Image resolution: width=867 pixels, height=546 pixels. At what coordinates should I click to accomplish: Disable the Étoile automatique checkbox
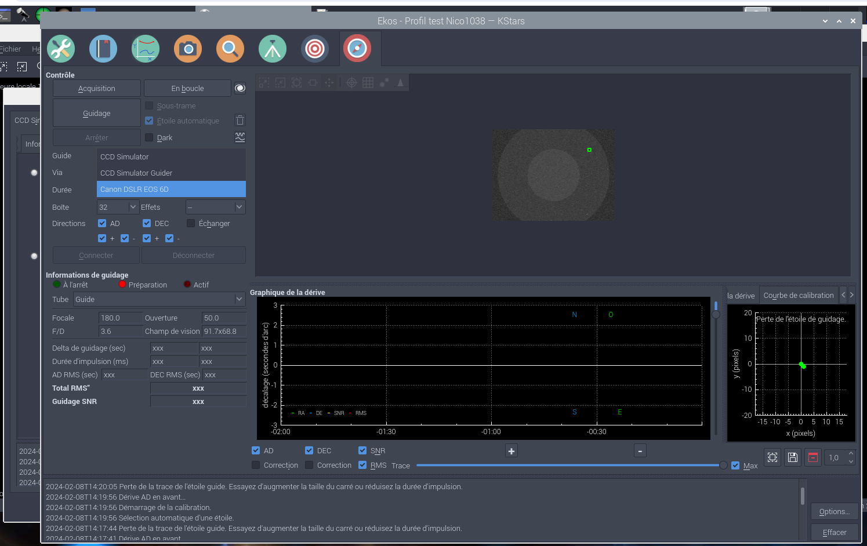(x=150, y=121)
